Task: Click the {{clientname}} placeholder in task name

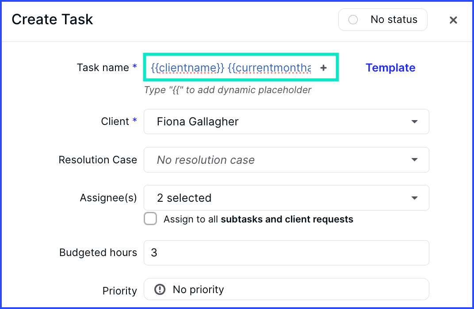Action: tap(187, 68)
